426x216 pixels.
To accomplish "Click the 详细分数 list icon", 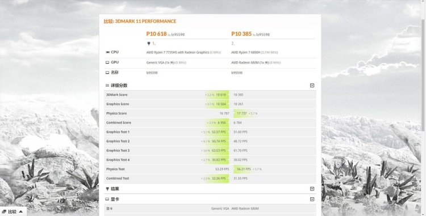I will (107, 86).
